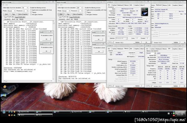Click the Checksum: 0E7D7C75 line
The width and height of the screenshot is (187, 123).
[67, 77]
